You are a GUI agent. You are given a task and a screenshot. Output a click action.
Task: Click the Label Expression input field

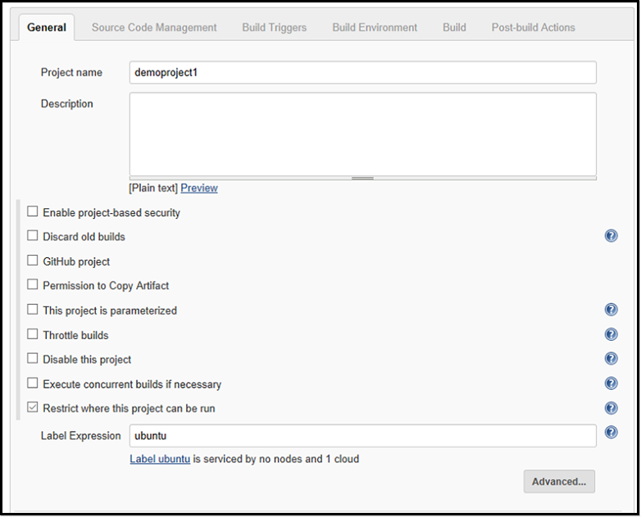[x=362, y=436]
